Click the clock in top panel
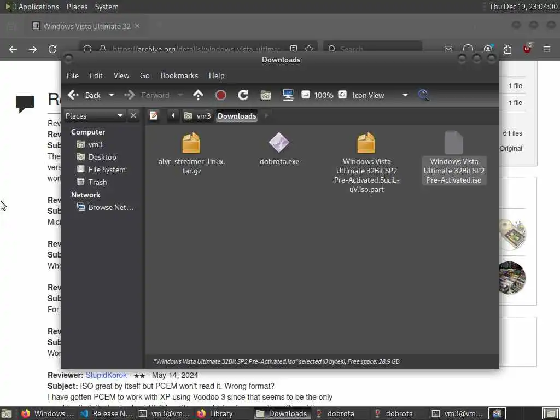Image resolution: width=560 pixels, height=420 pixels. (523, 7)
